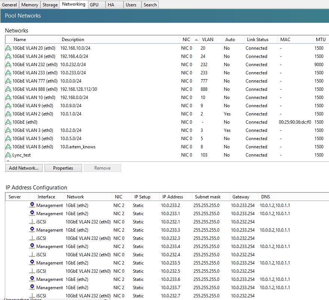Click the iSCSI interface icon for 10.0.232.4
Viewport: 329px width, 300px height.
[32, 254]
